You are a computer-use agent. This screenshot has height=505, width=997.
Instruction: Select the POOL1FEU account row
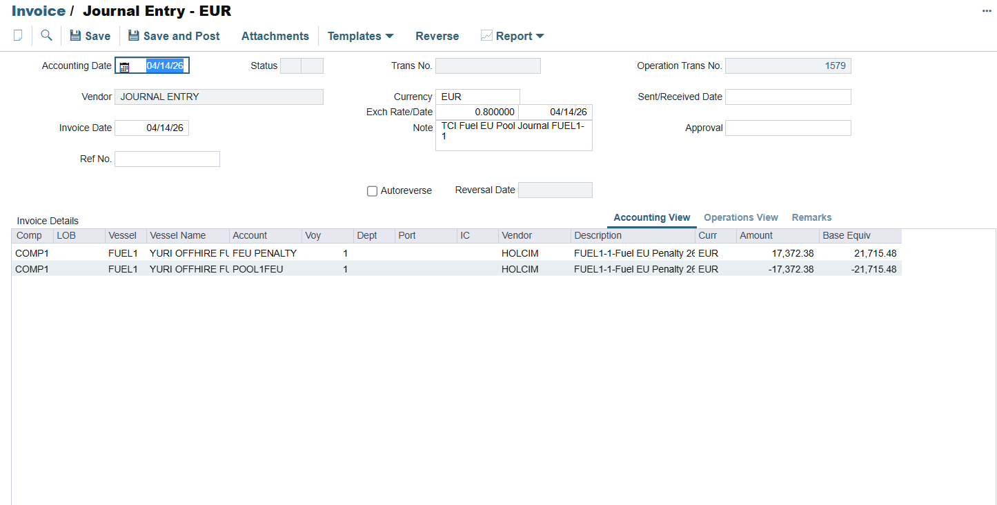[x=456, y=269]
